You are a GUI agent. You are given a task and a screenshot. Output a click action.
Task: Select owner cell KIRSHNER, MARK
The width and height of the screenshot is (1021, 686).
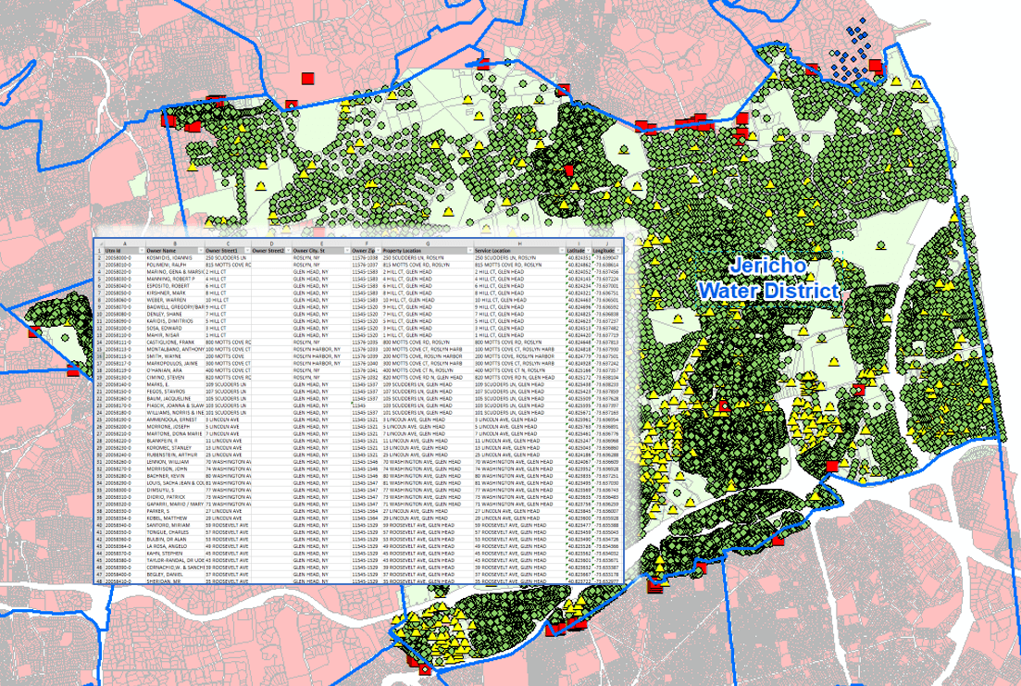pyautogui.click(x=175, y=293)
